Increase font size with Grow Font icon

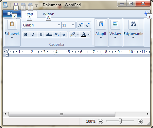(x=80, y=25)
